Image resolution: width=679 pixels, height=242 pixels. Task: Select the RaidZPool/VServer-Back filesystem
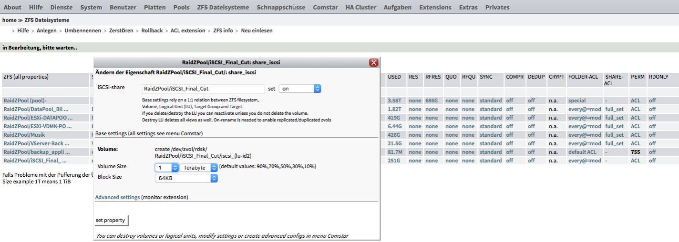click(36, 143)
